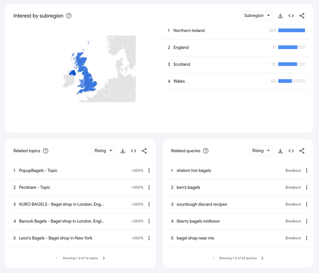
Task: Open help for Interest by subregion
Action: (69, 15)
